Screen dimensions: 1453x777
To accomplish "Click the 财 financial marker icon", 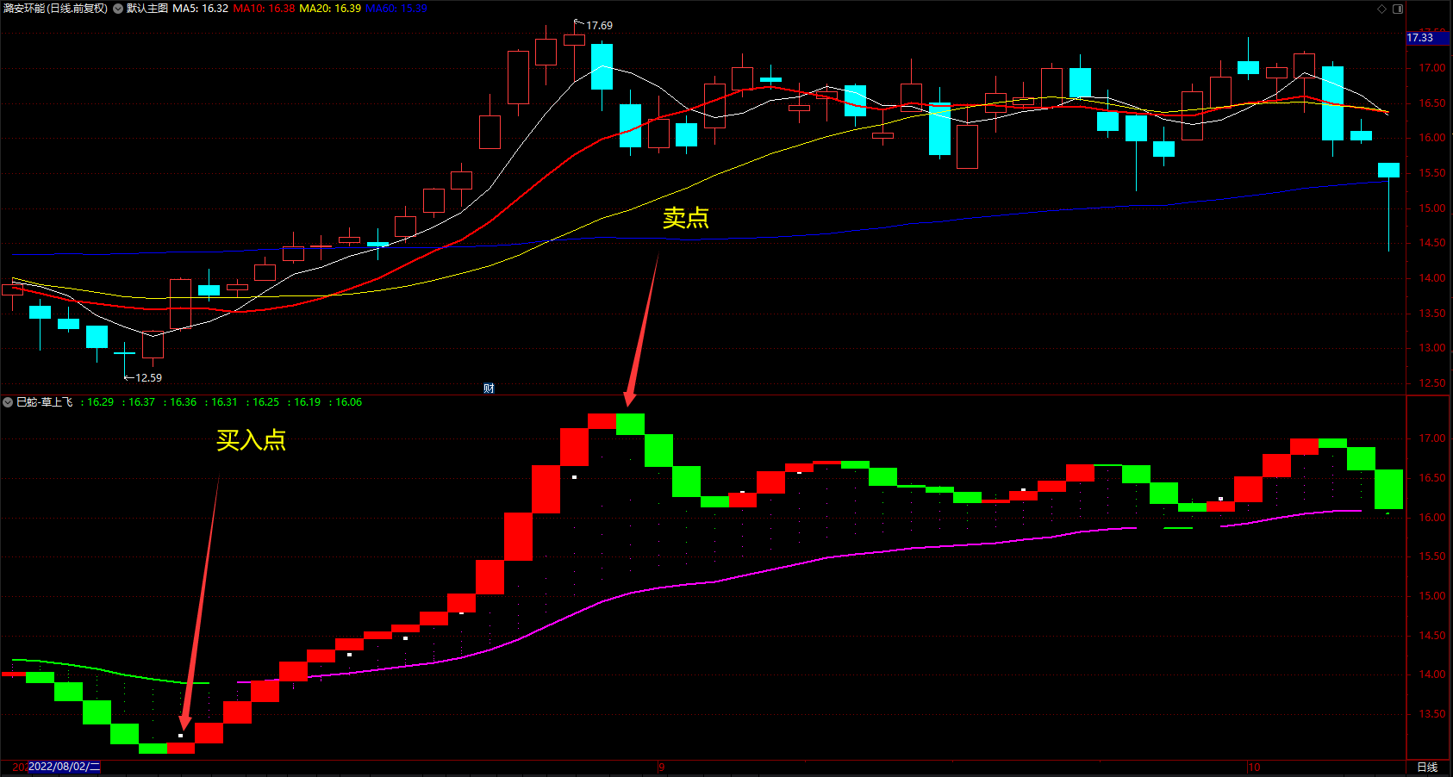I will coord(489,388).
